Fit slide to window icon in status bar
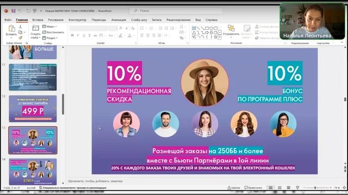 pos(344,188)
